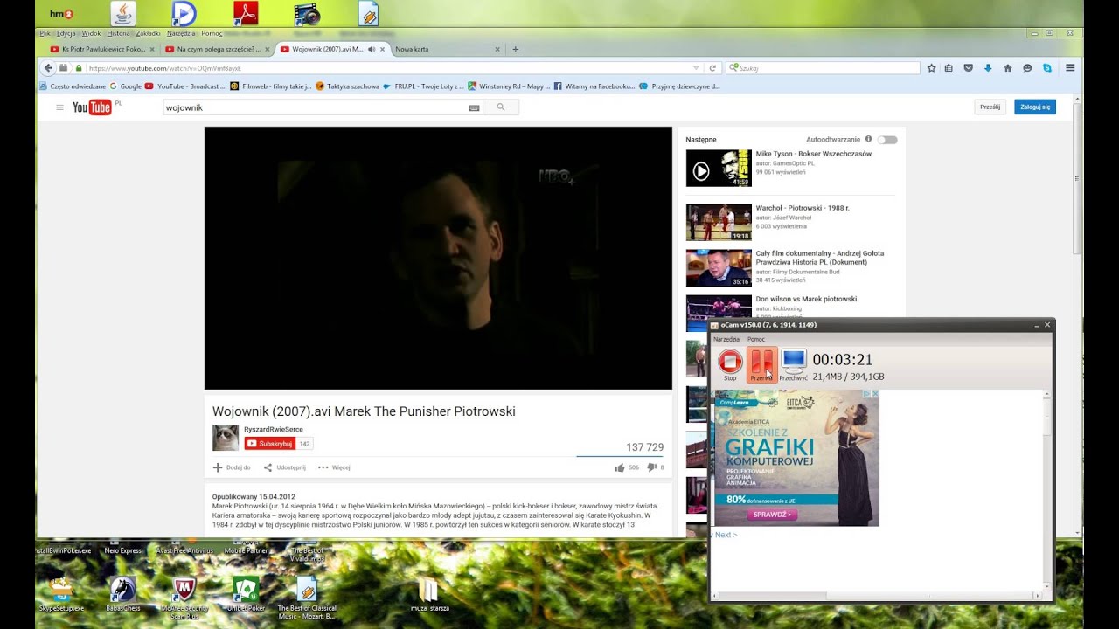The width and height of the screenshot is (1119, 629).
Task: Open a new tab with the plus button
Action: pos(515,49)
